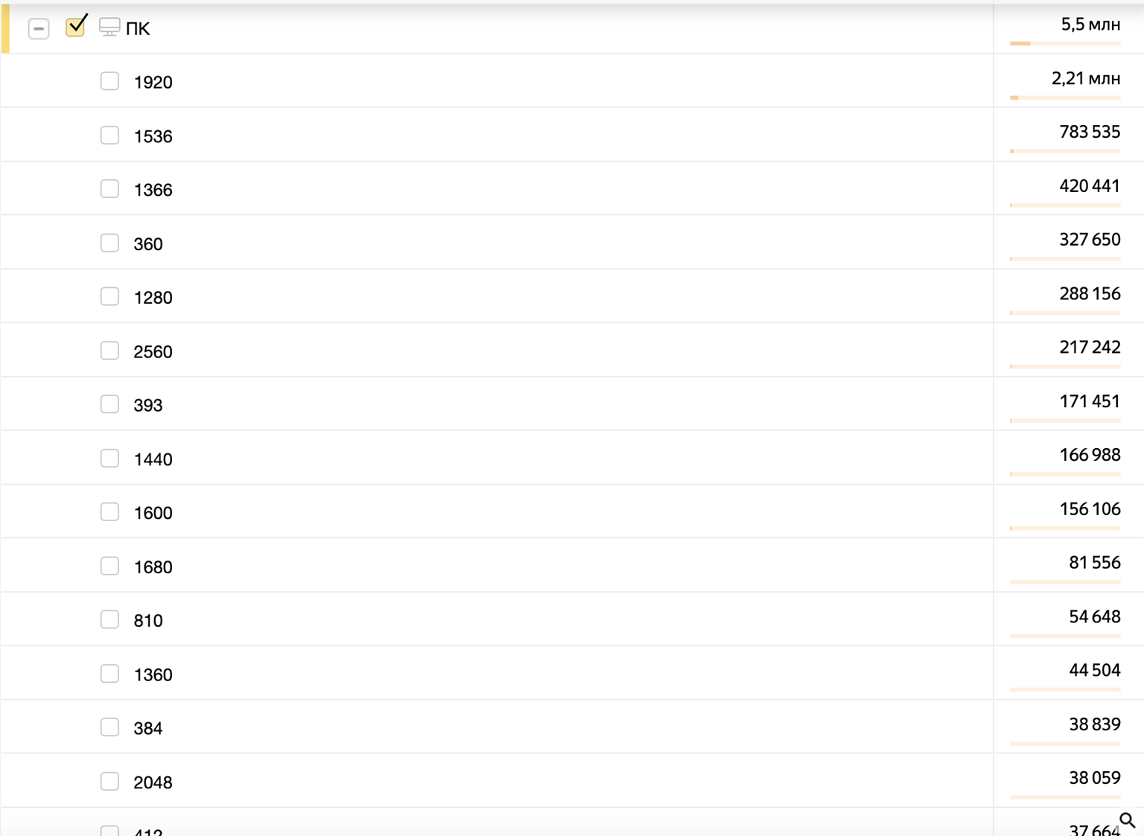The image size is (1144, 836).
Task: Toggle the 1280 row checkbox
Action: coord(109,297)
